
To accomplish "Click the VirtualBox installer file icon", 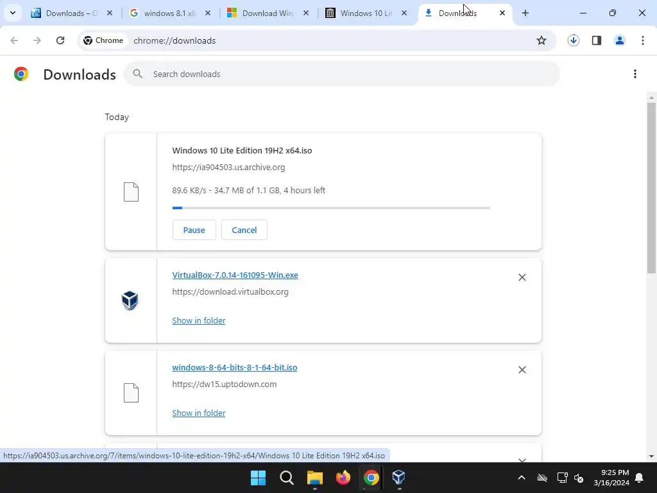I will (130, 300).
